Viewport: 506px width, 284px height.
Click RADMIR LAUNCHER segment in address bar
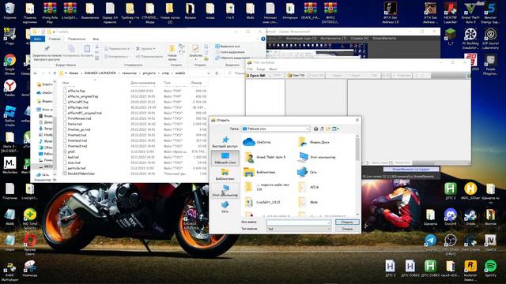pos(100,73)
